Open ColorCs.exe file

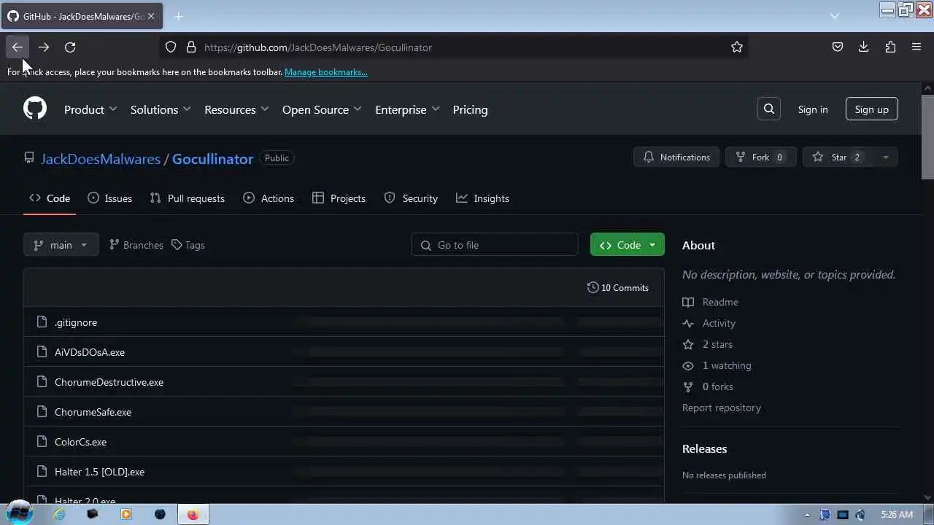pos(80,442)
